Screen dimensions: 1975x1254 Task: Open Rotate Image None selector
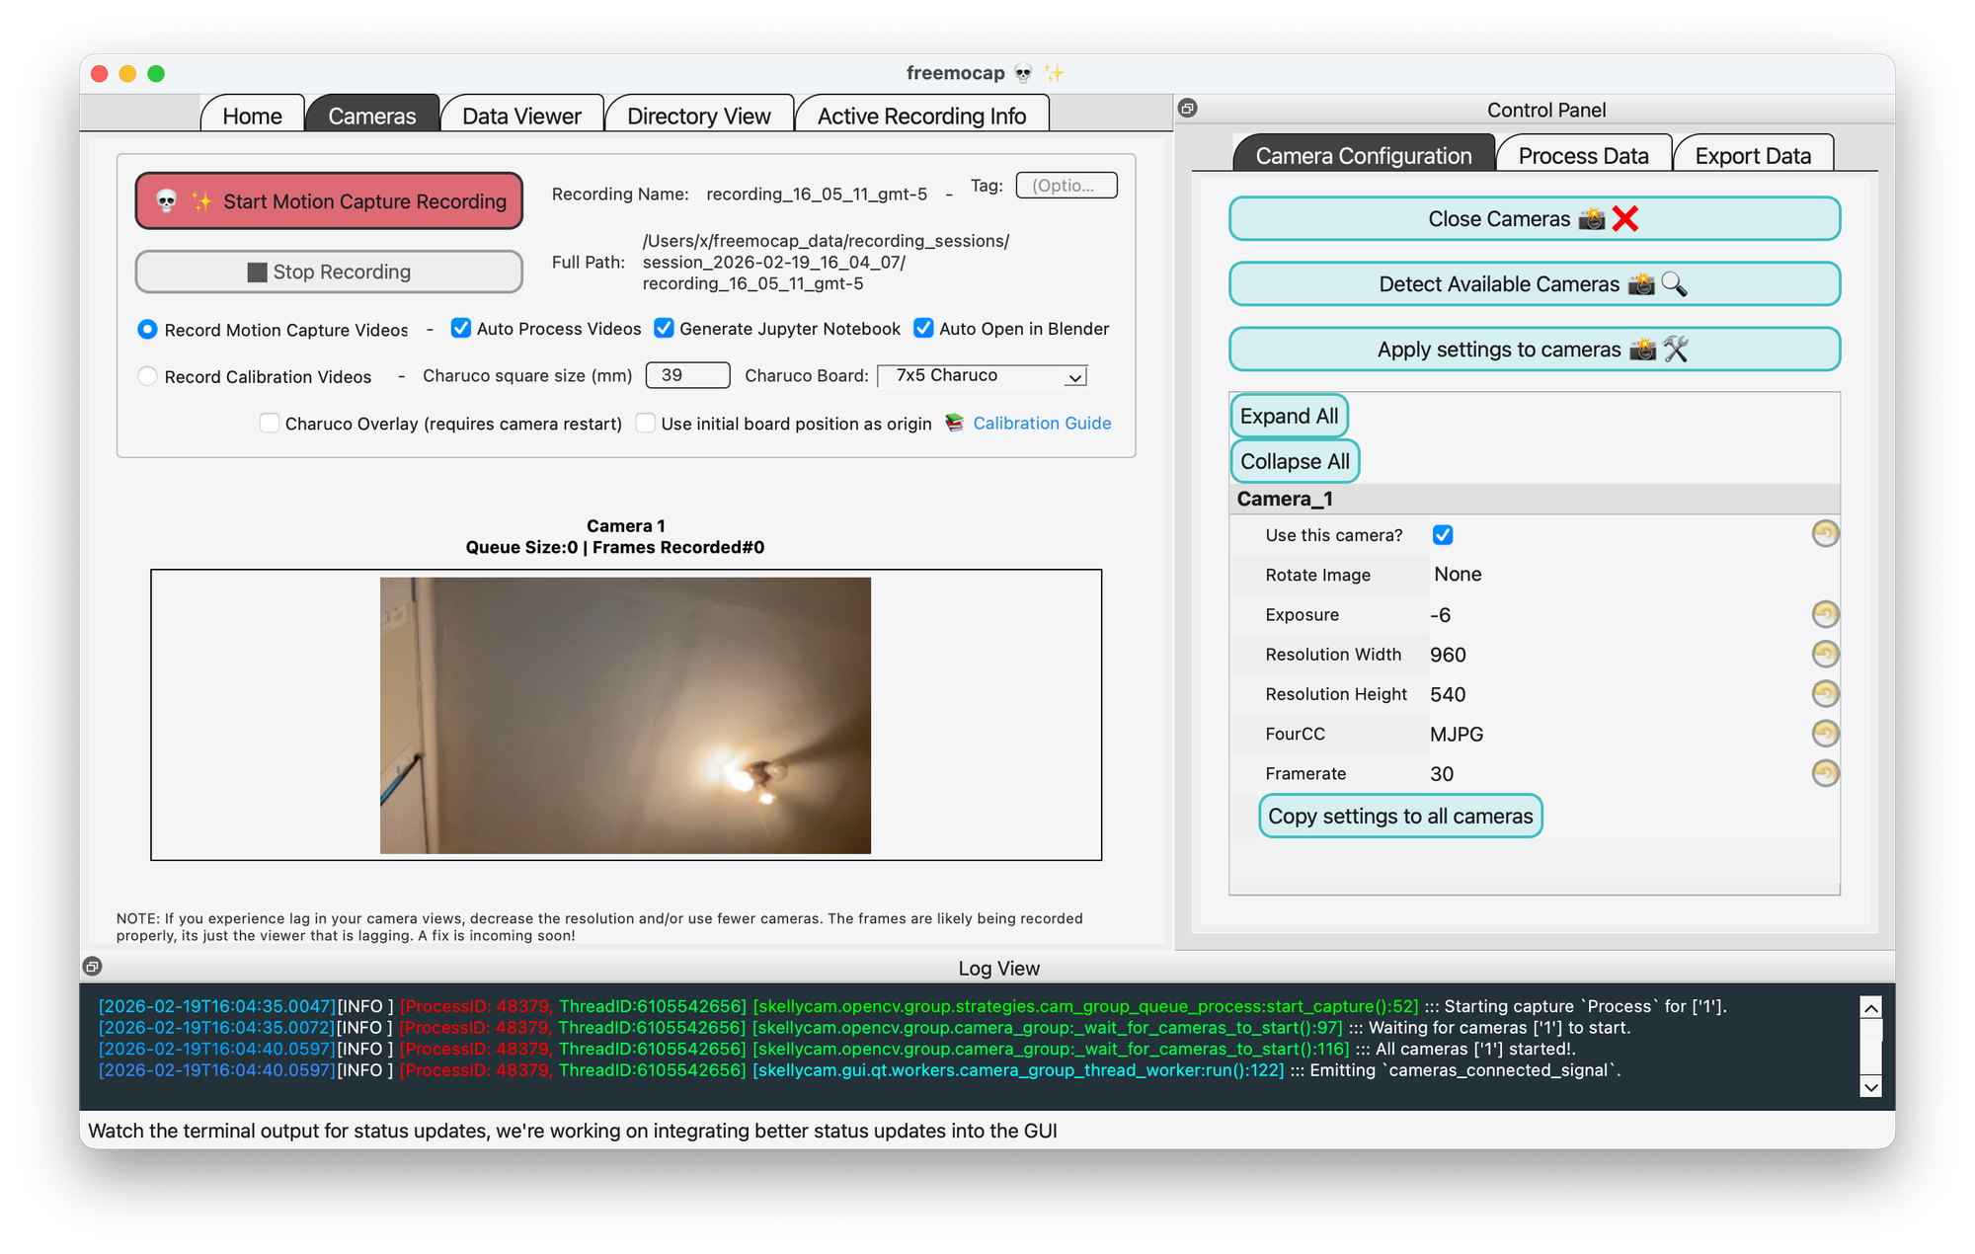coord(1458,575)
